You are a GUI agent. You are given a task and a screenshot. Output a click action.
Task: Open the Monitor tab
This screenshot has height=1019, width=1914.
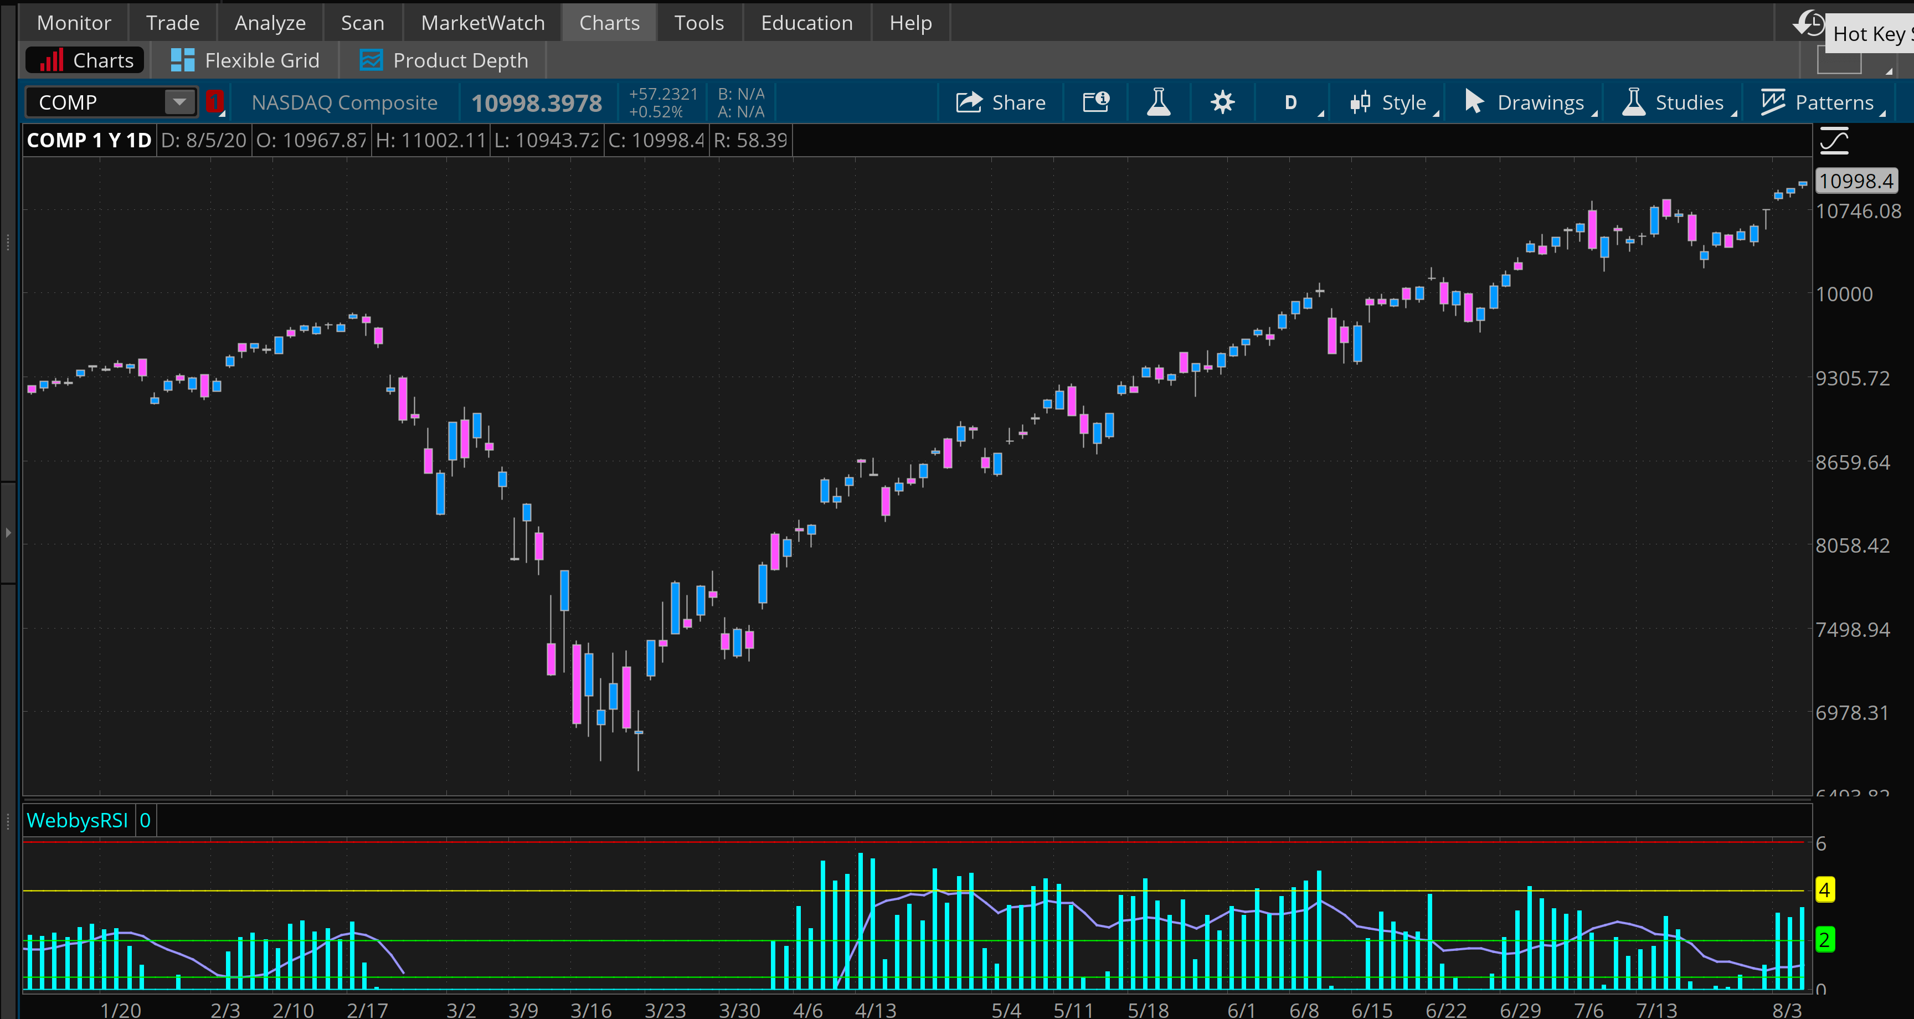pos(74,22)
